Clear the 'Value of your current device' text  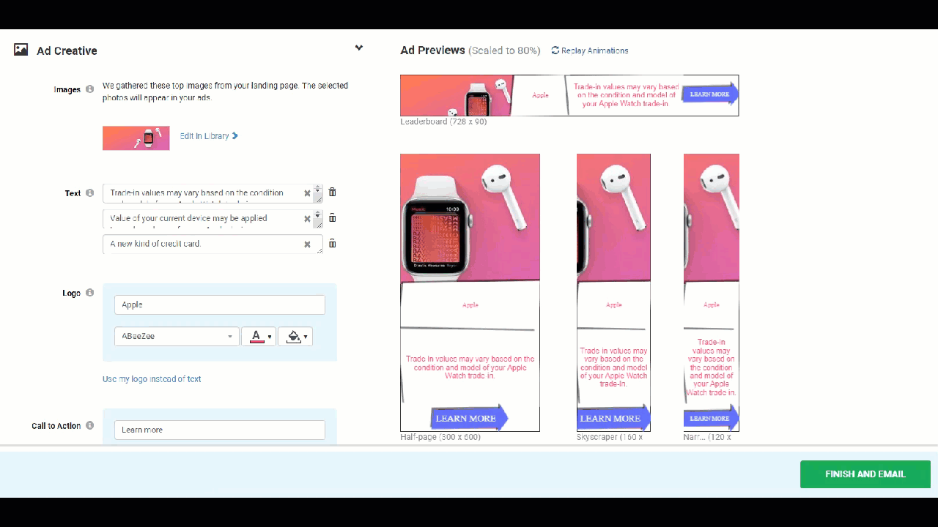(x=308, y=219)
